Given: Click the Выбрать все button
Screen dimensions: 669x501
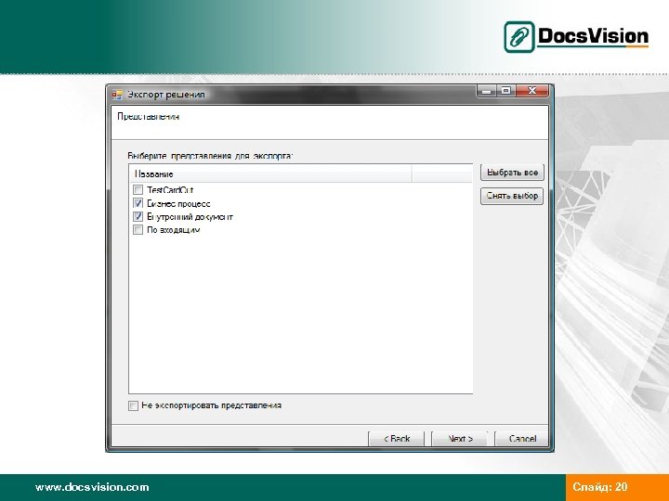Looking at the screenshot, I should 512,173.
